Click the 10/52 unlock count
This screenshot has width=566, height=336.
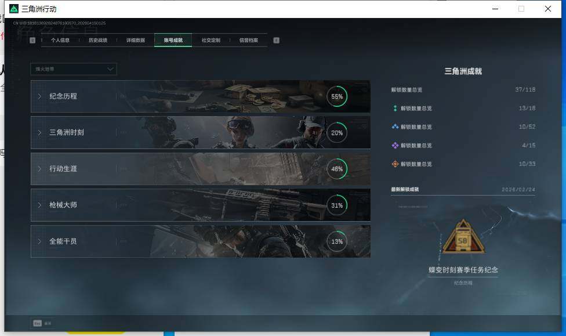tap(527, 127)
